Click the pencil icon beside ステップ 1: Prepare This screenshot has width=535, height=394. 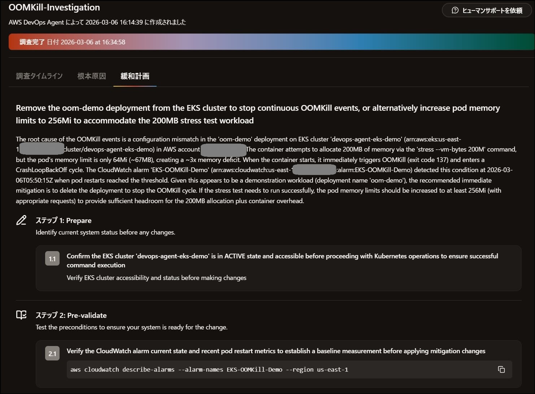click(21, 220)
